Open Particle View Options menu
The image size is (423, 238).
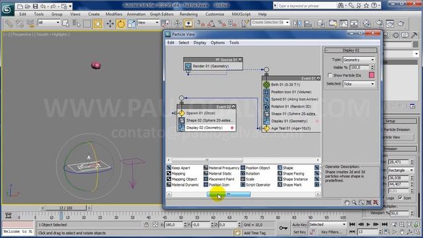click(217, 42)
